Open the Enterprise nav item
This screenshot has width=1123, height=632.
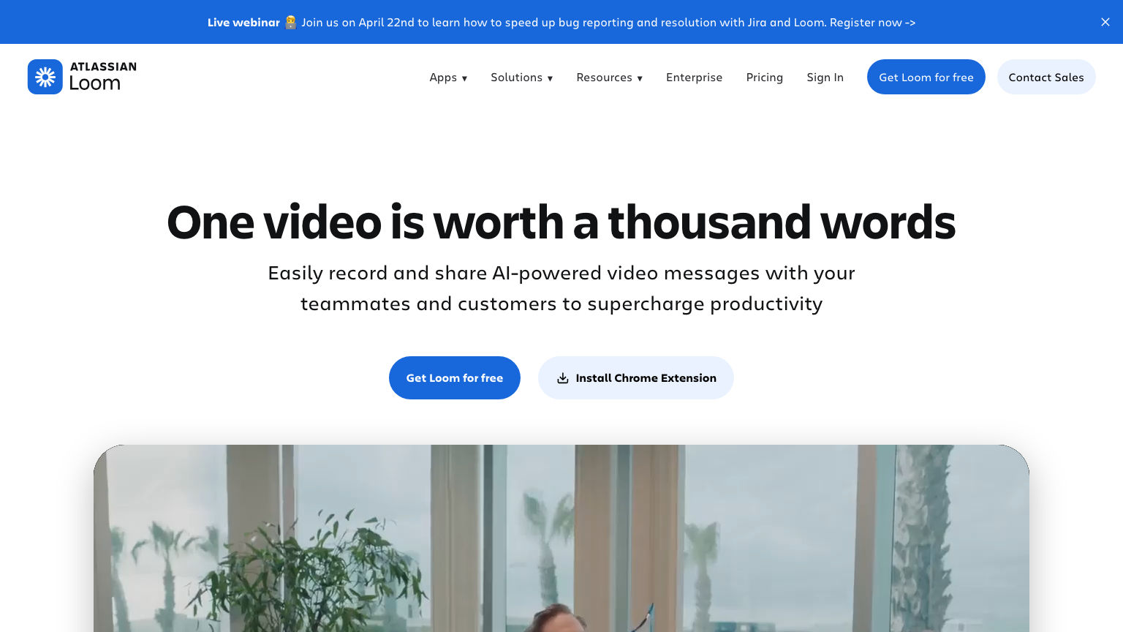[x=694, y=78]
